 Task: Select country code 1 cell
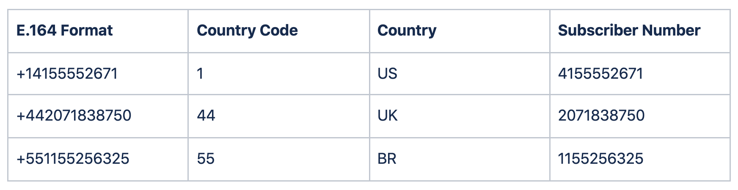(200, 74)
